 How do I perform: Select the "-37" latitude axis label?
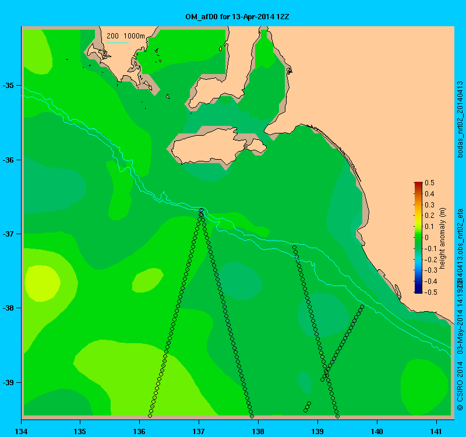tap(8, 234)
